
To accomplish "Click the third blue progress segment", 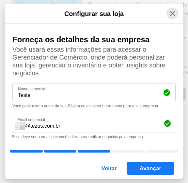I will coord(94,151).
